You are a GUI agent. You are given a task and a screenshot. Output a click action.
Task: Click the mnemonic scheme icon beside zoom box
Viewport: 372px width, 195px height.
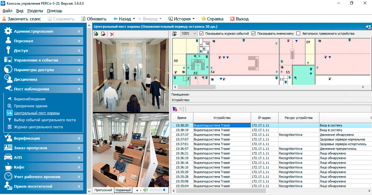[x=175, y=34]
